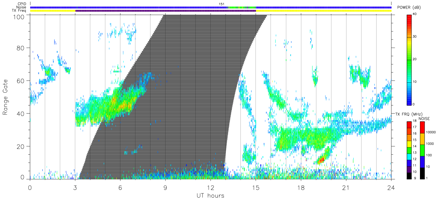Click the red segment of the noise color bar
Image resolution: width=440 pixels, height=203 pixels.
tap(422, 127)
